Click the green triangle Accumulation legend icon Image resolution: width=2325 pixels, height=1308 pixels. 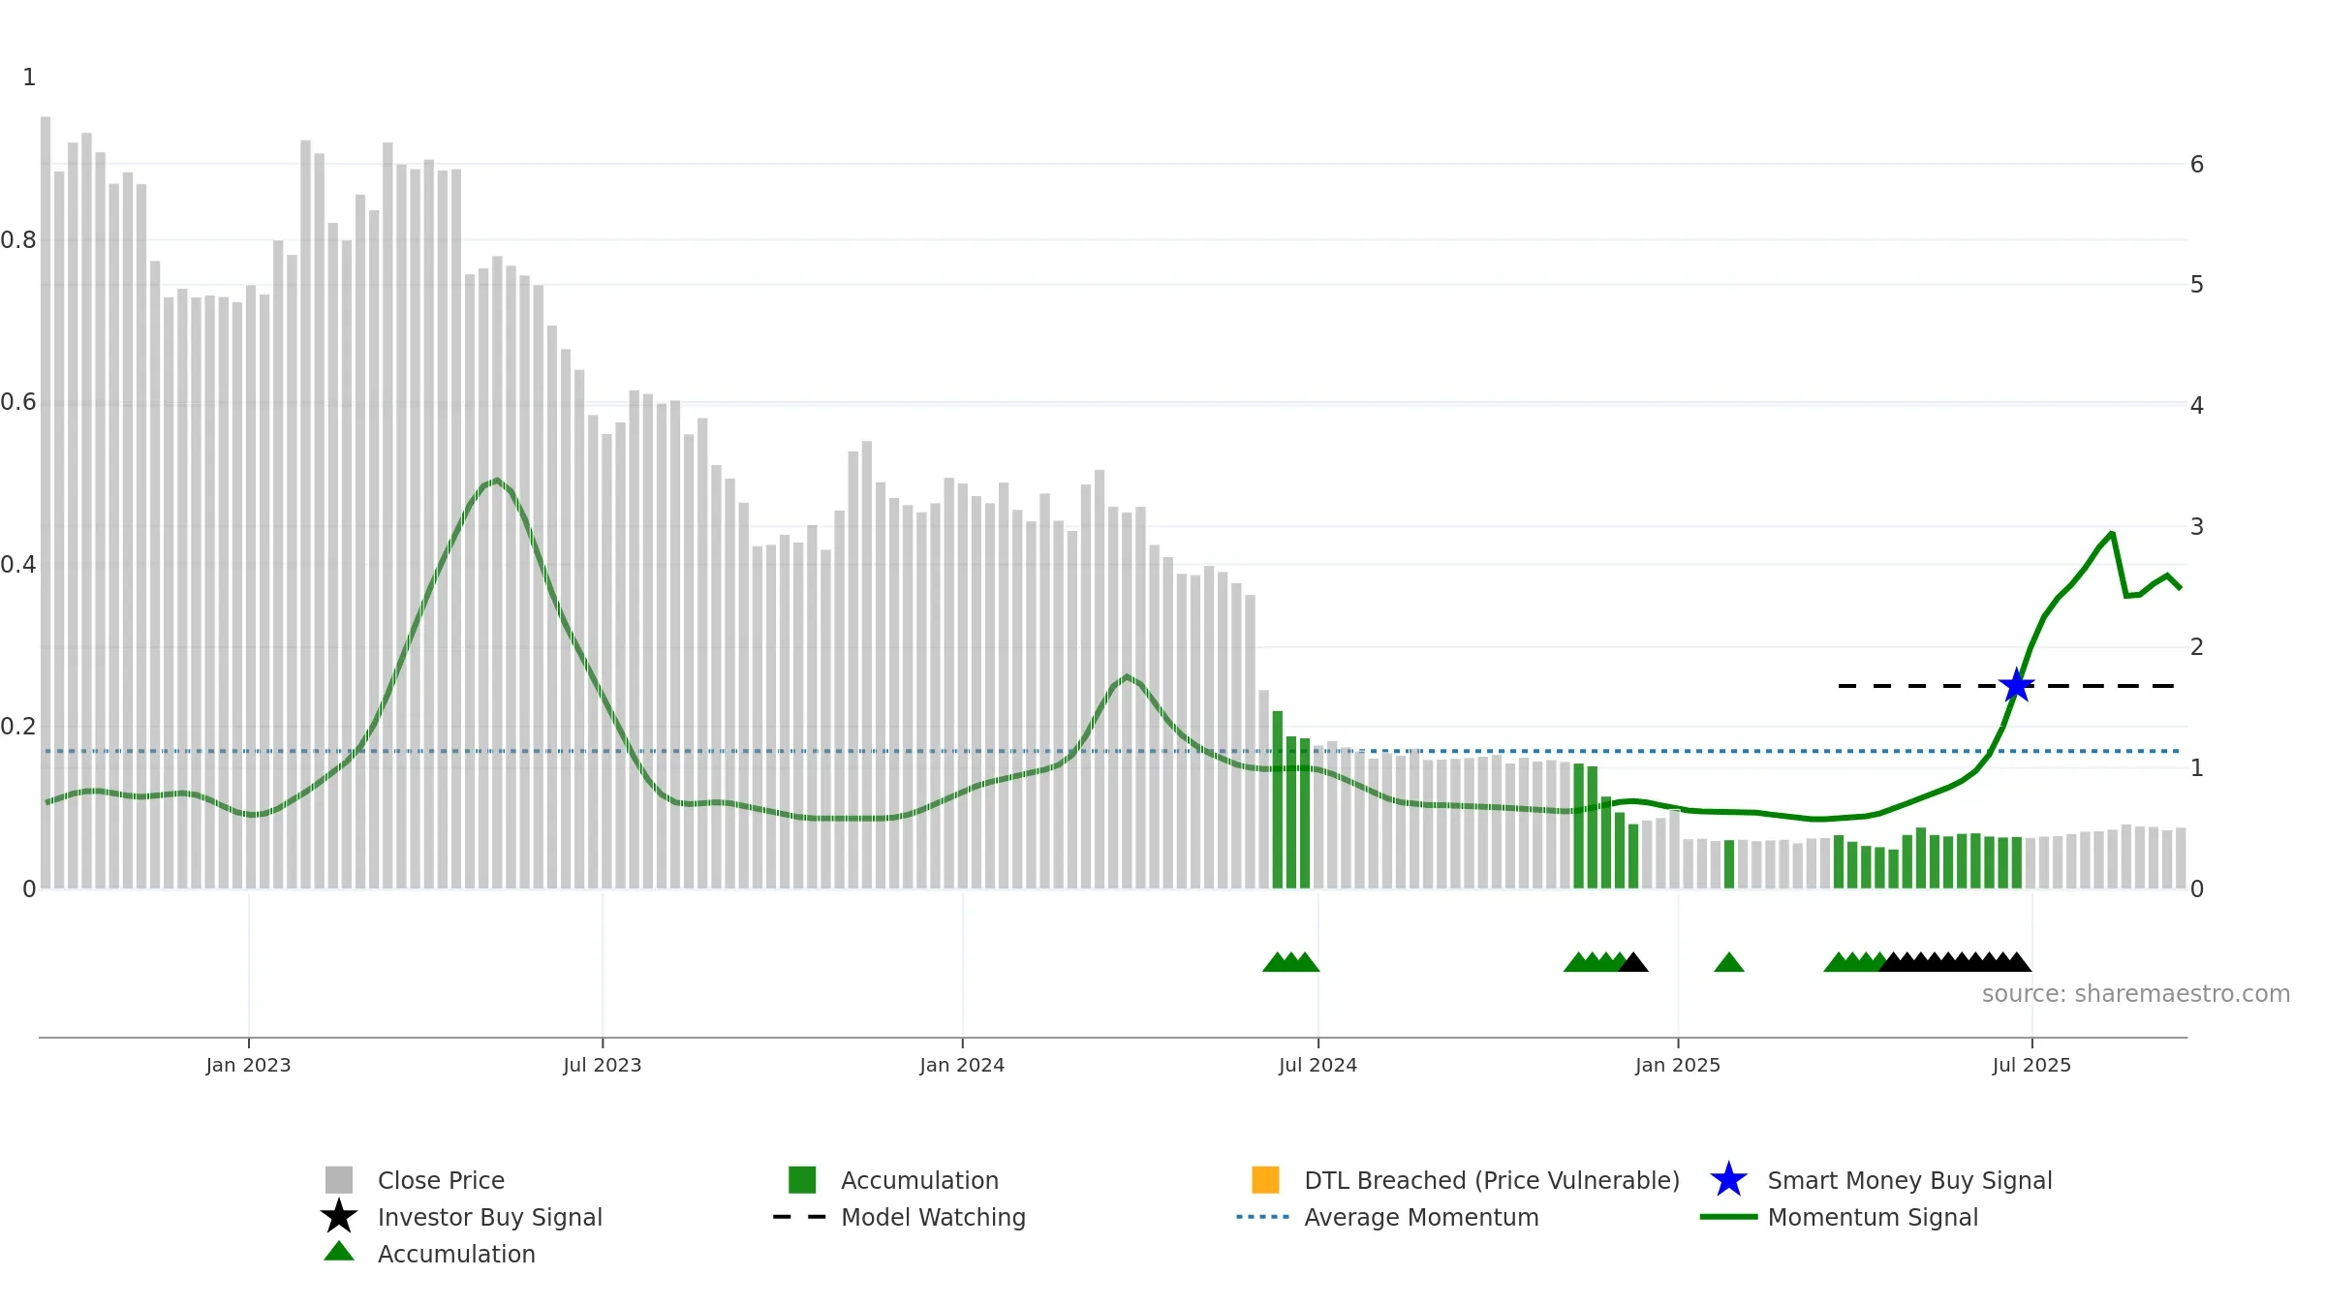[x=339, y=1252]
